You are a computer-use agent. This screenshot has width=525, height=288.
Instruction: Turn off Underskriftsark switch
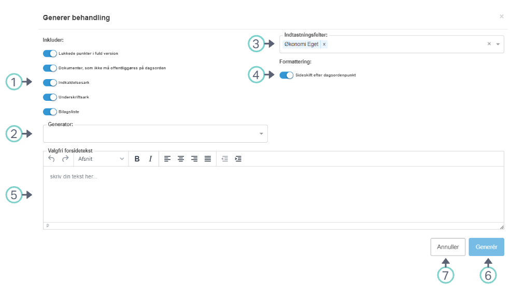click(x=50, y=97)
